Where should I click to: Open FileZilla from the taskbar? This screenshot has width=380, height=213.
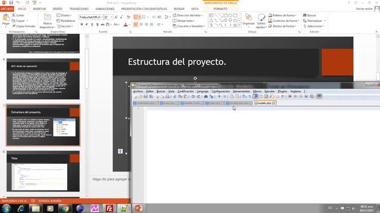(109, 208)
